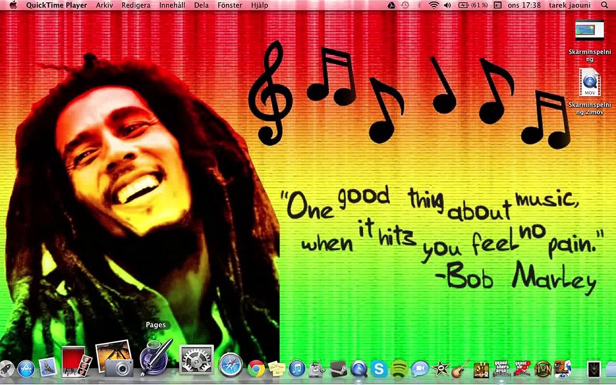Screen dimensions: 616x385
Task: Open the QuickTime Player application menu
Action: (x=57, y=5)
